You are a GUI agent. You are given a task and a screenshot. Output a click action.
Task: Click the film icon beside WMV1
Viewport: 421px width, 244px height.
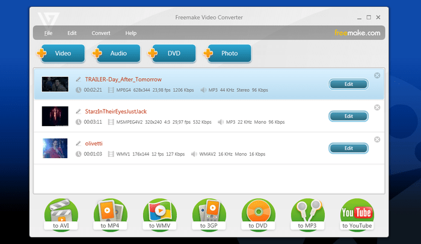pyautogui.click(x=111, y=154)
